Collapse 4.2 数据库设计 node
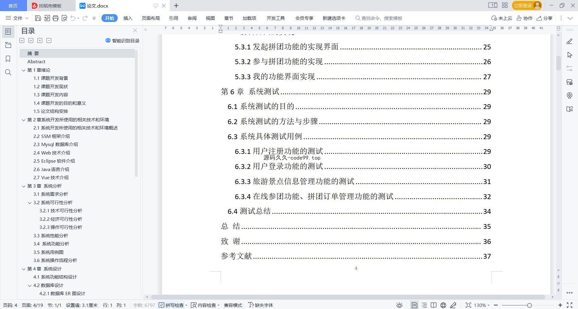578x309 pixels. pyautogui.click(x=30, y=286)
